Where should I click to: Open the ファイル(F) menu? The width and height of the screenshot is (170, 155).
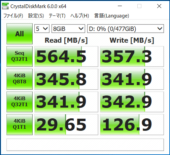(13, 16)
